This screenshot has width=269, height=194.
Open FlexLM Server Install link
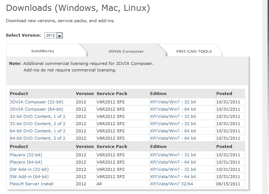pos(32,184)
